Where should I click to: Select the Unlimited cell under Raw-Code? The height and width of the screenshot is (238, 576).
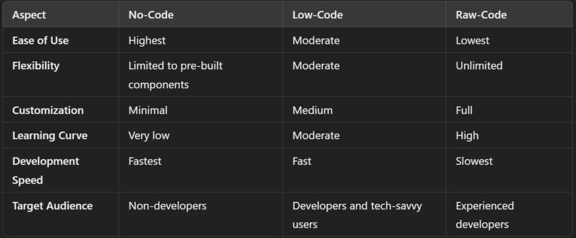click(x=479, y=66)
